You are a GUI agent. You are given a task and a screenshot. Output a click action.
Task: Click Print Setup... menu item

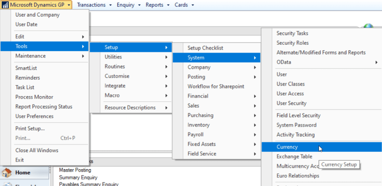(30, 129)
